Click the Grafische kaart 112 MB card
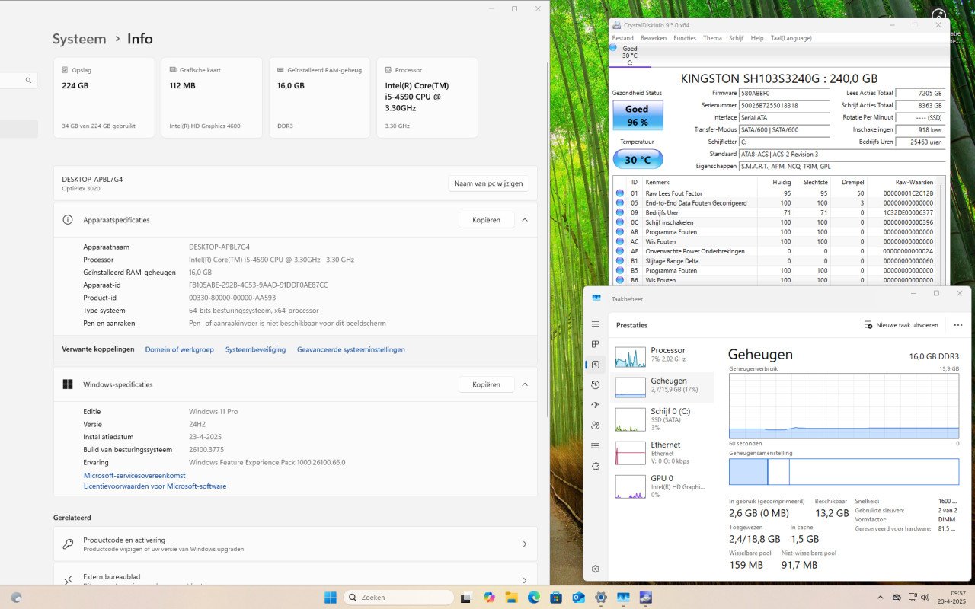The width and height of the screenshot is (975, 609). (x=211, y=97)
